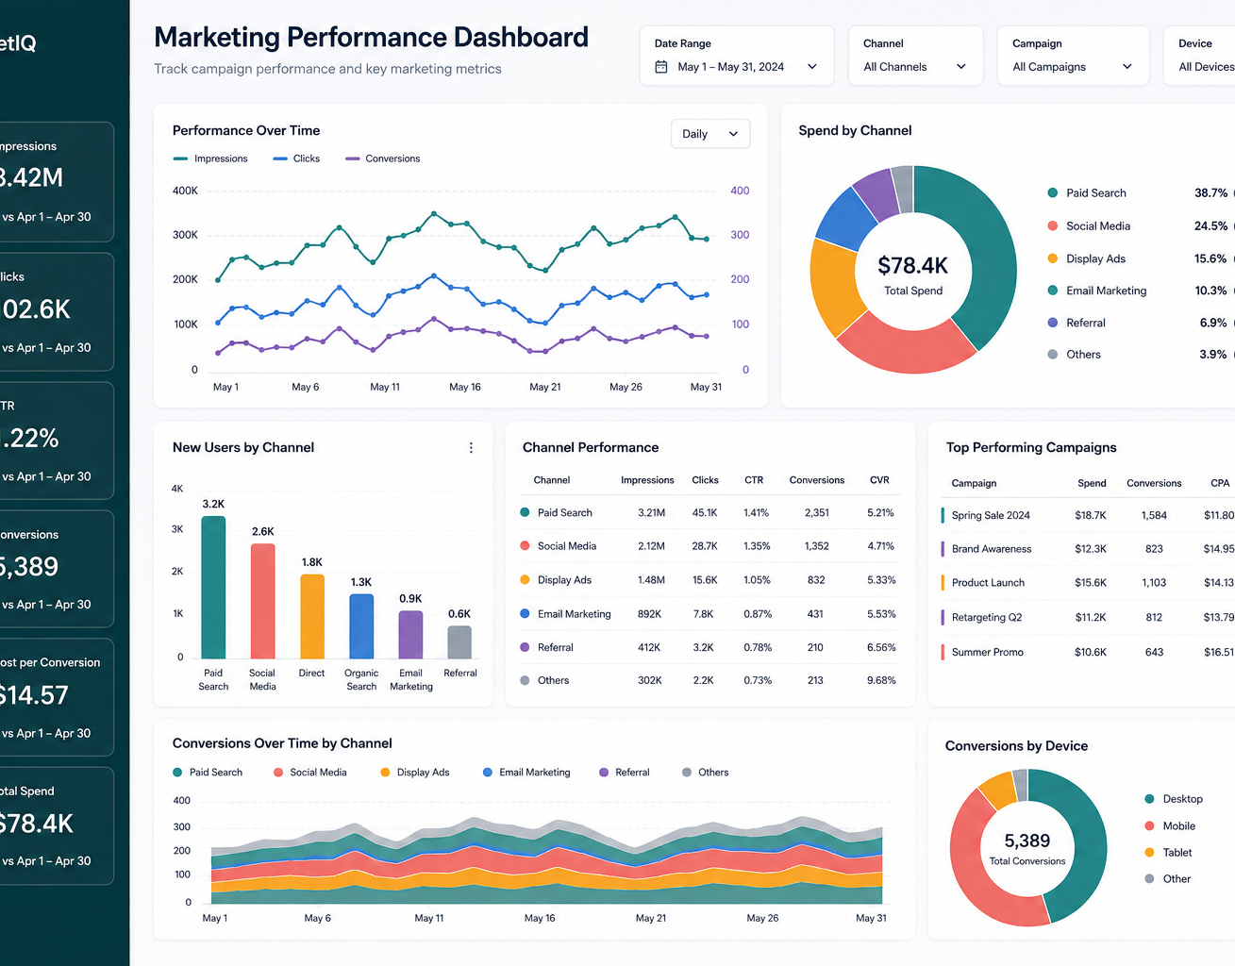Sort campaigns by the Spend column header
This screenshot has height=966, width=1235.
[1092, 483]
